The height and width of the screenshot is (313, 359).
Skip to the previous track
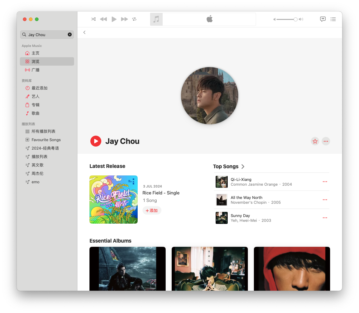click(x=104, y=19)
